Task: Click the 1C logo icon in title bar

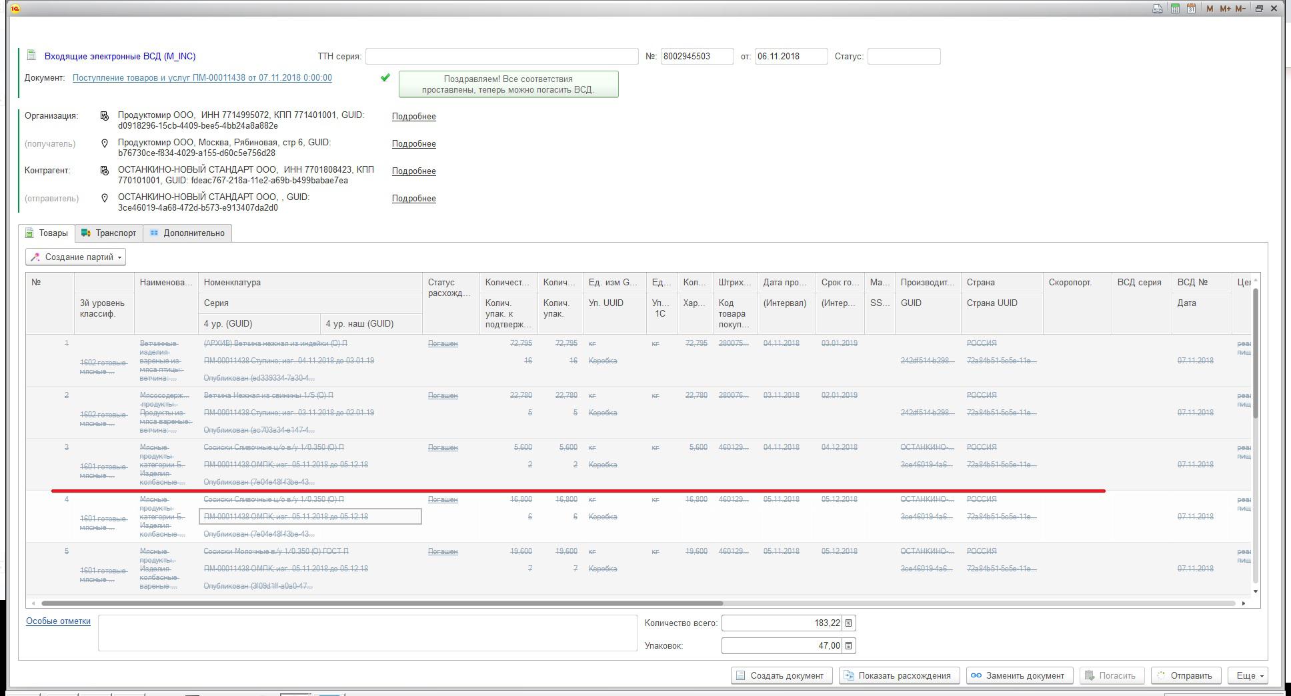Action: coord(15,9)
